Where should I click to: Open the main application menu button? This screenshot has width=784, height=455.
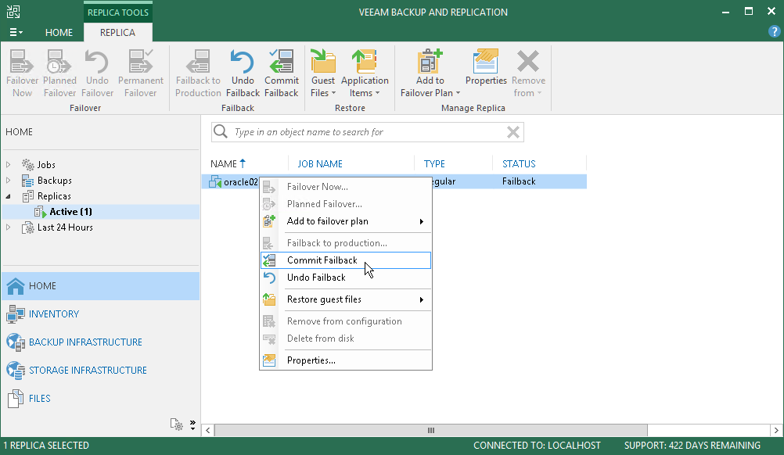coord(16,33)
